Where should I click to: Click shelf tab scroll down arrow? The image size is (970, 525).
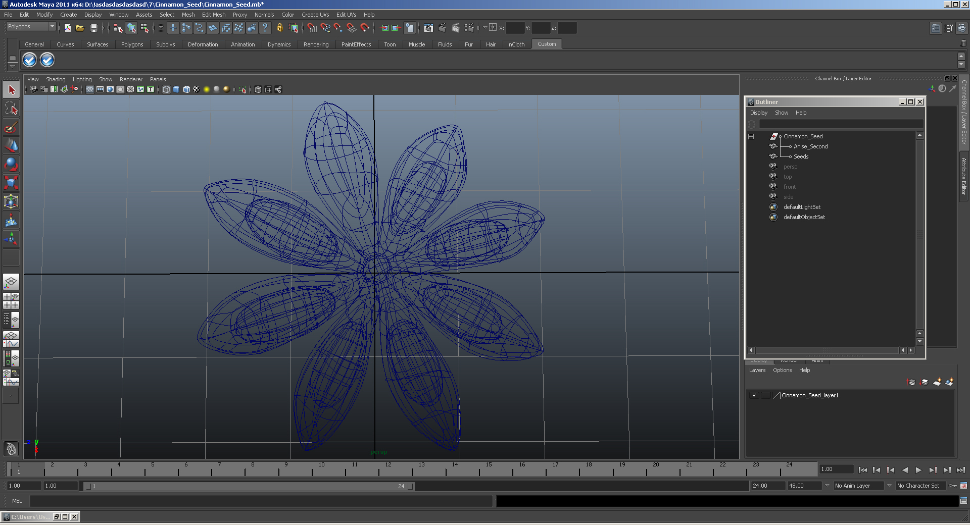(961, 65)
